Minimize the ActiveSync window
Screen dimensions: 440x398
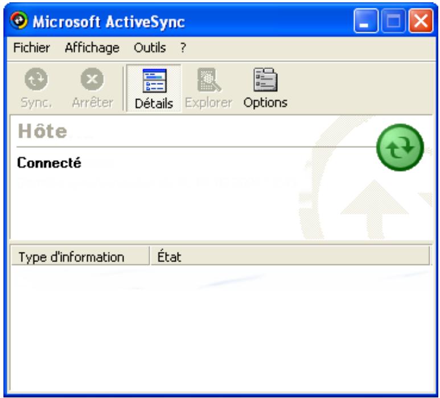(365, 20)
